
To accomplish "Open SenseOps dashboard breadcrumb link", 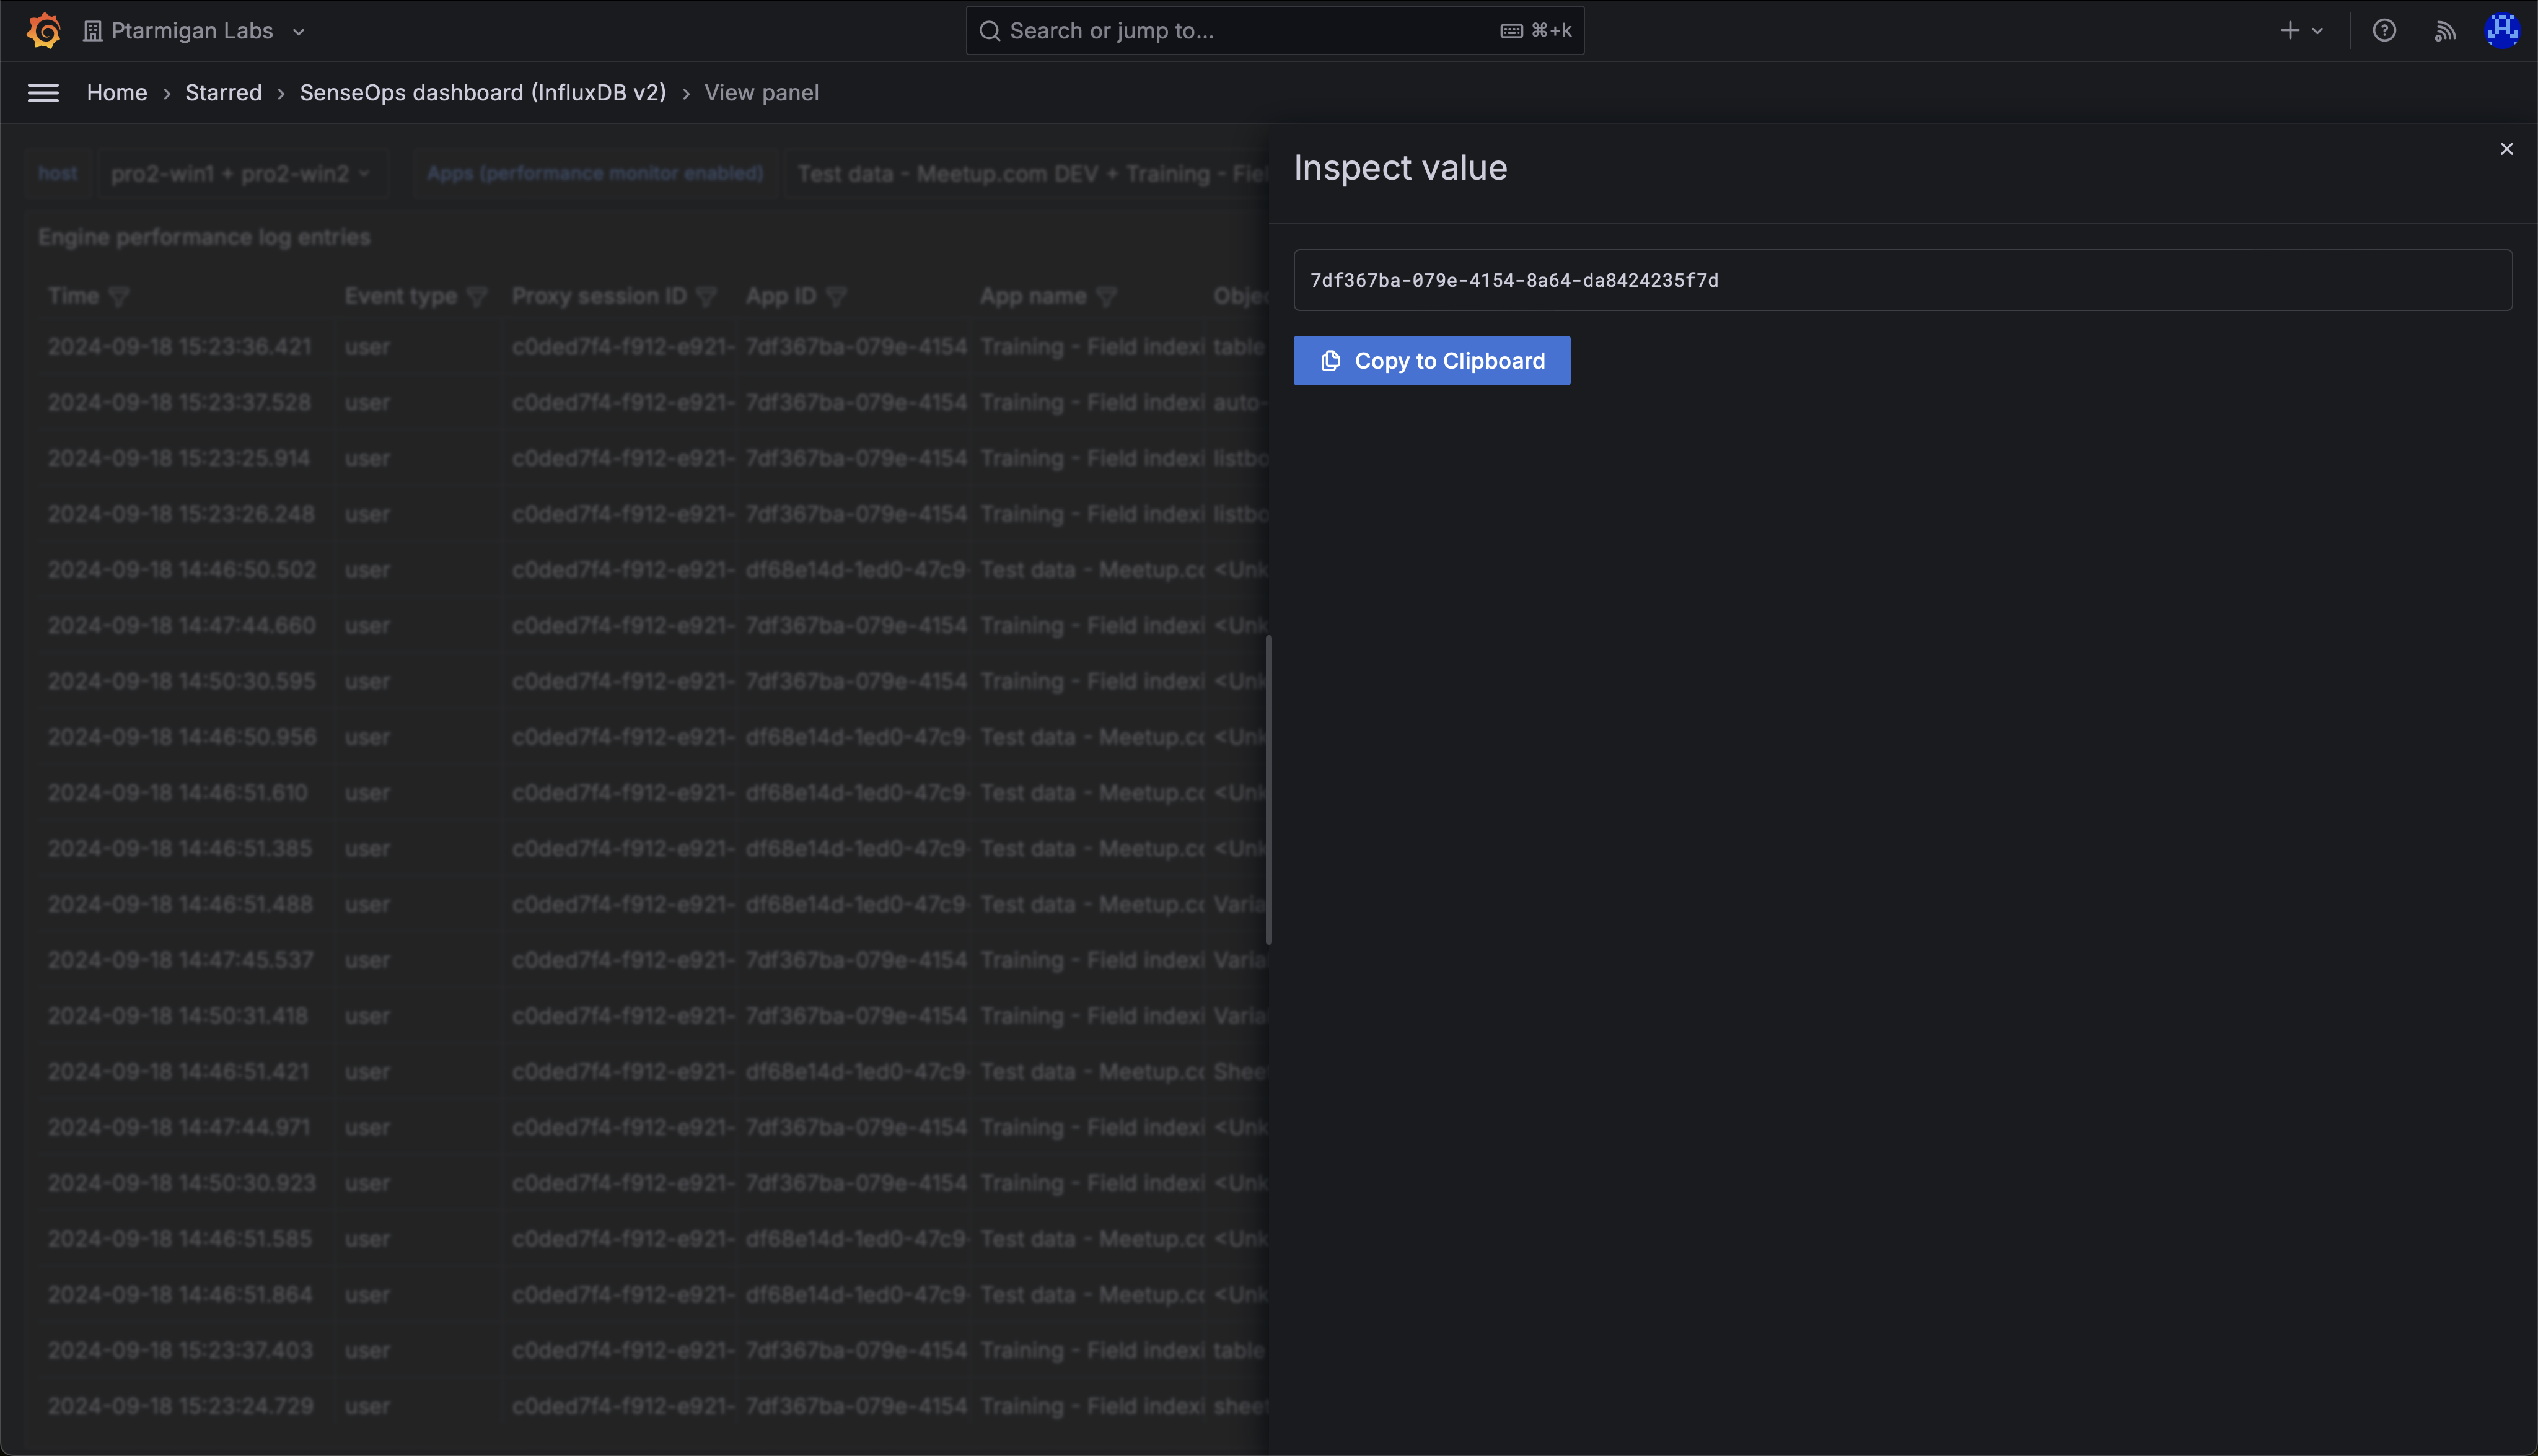I will pos(482,93).
